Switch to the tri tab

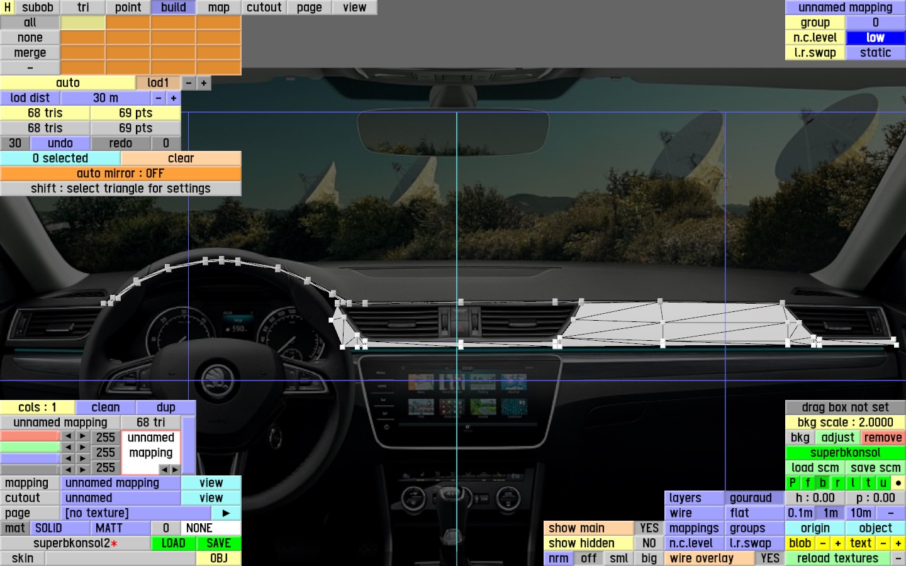point(83,8)
